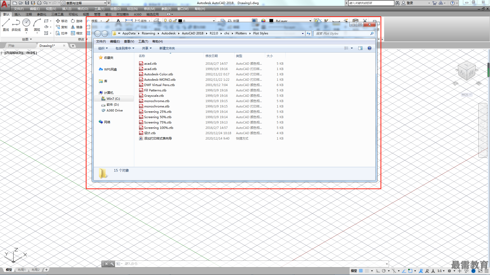Open 包含到库中 dropdown in Explorer
490x275 pixels.
125,48
